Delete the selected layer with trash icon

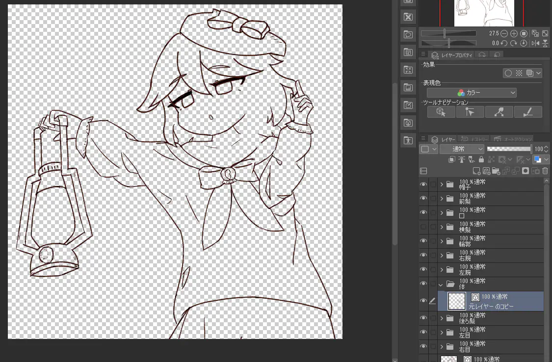545,171
